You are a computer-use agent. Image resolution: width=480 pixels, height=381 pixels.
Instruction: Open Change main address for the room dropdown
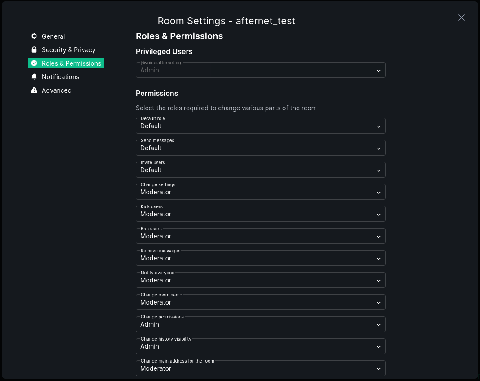tap(260, 369)
